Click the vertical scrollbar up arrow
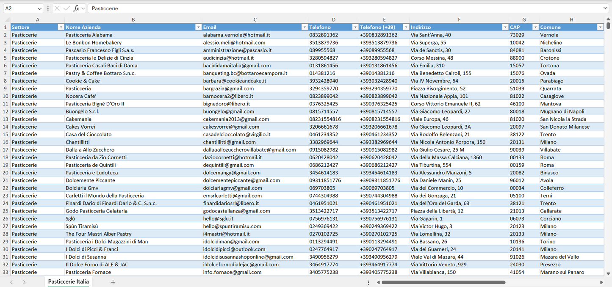 [x=609, y=19]
